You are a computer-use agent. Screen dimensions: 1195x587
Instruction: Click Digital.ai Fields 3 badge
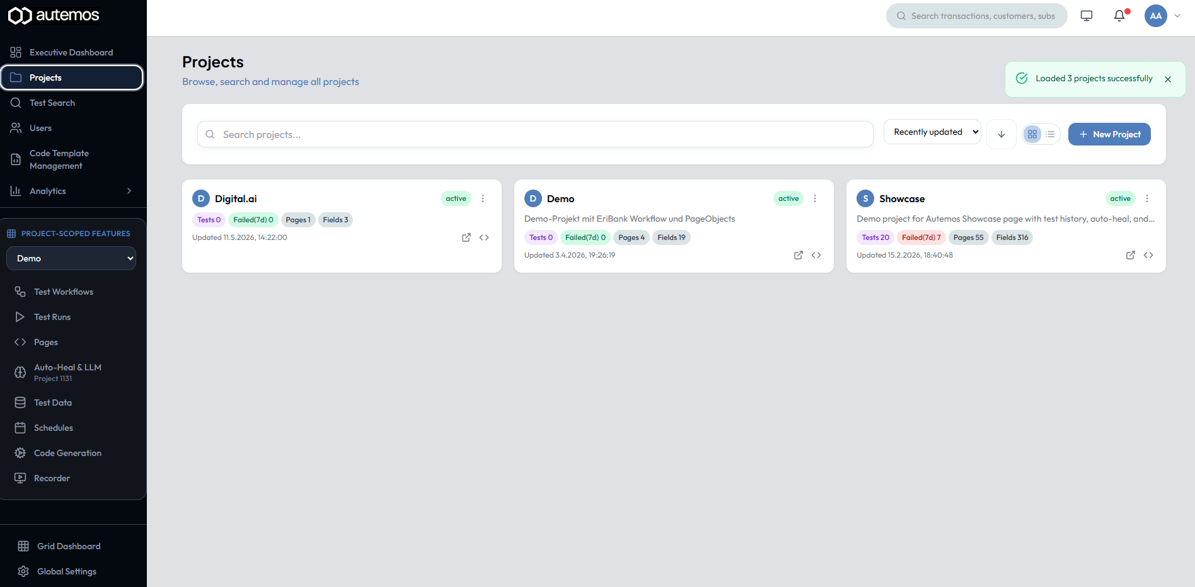pos(335,220)
